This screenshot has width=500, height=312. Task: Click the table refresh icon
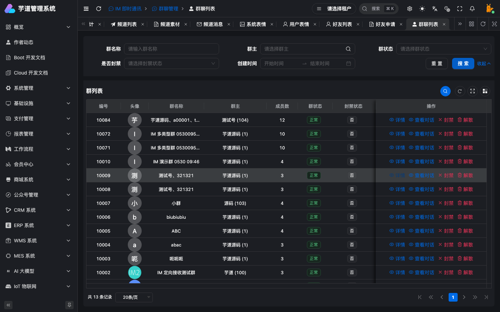(x=460, y=91)
